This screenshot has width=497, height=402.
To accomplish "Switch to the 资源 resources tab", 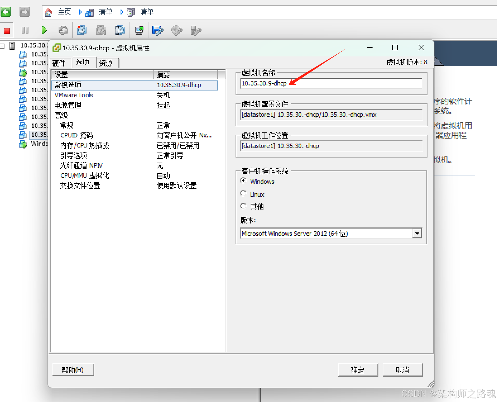I will [106, 63].
